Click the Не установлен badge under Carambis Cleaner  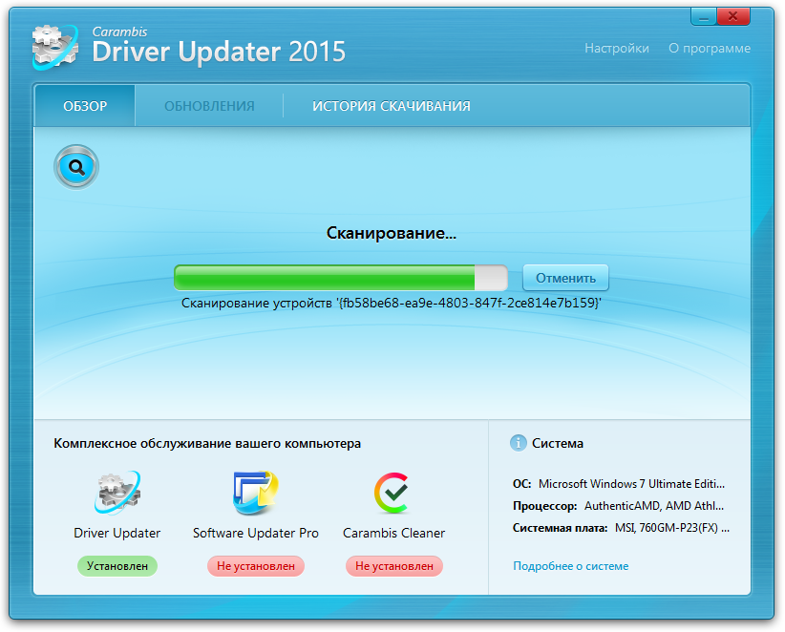tap(393, 566)
